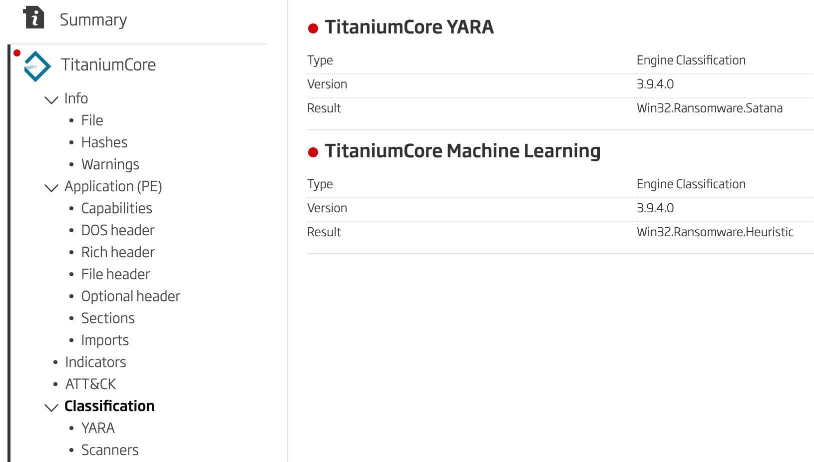
Task: Click the red dot beside TitaniumCore Machine Learning
Action: [313, 152]
